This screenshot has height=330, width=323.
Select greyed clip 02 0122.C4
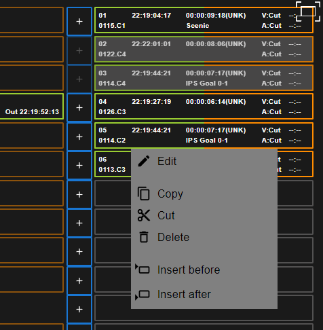pos(204,49)
